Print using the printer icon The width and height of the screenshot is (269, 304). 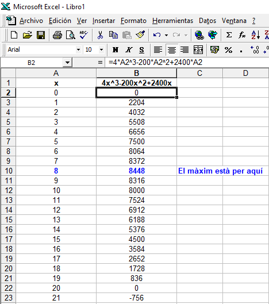click(57, 35)
